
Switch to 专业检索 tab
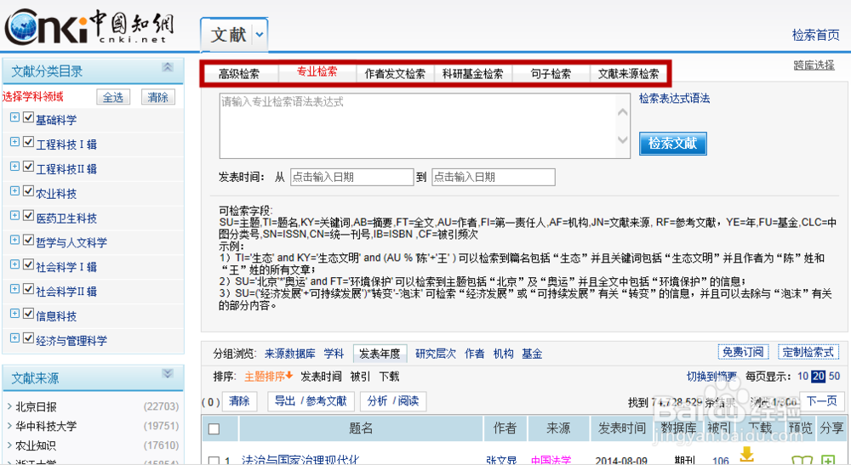point(317,72)
